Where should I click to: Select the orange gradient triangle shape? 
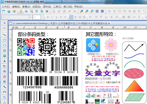[134, 86]
